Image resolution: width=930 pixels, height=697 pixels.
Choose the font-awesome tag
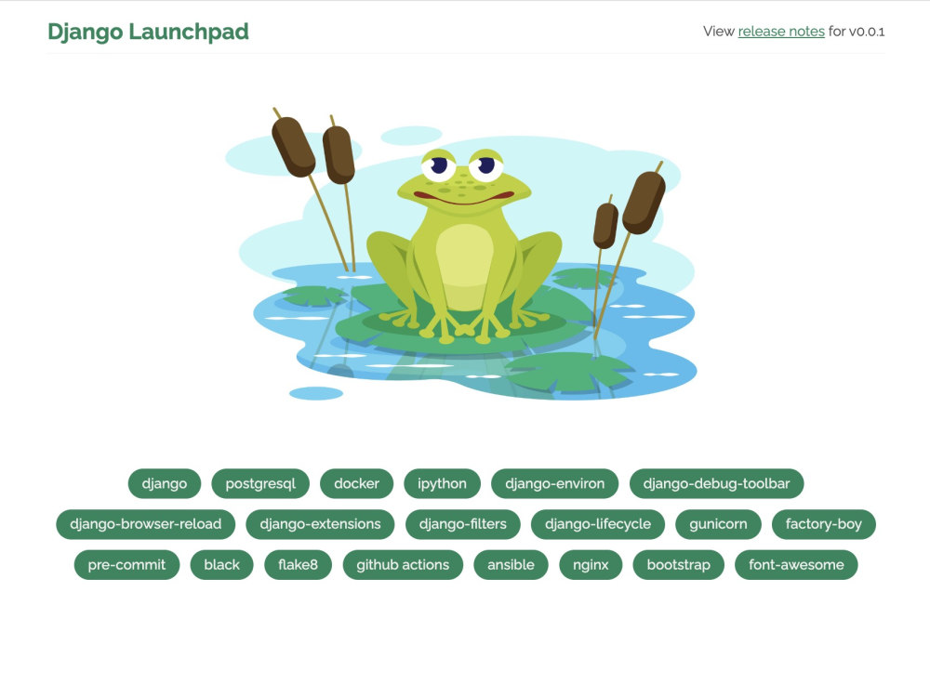pyautogui.click(x=797, y=565)
